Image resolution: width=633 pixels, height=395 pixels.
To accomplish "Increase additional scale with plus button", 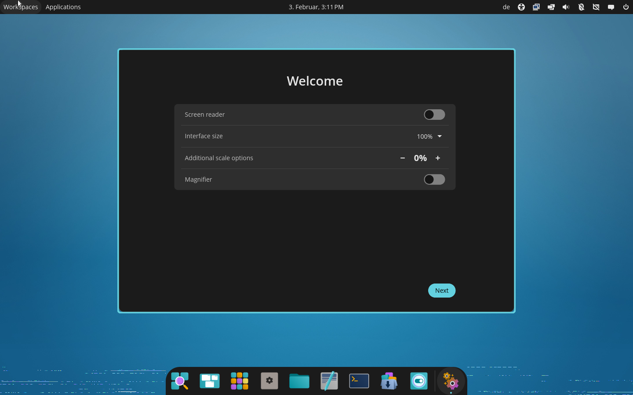I will coord(438,158).
